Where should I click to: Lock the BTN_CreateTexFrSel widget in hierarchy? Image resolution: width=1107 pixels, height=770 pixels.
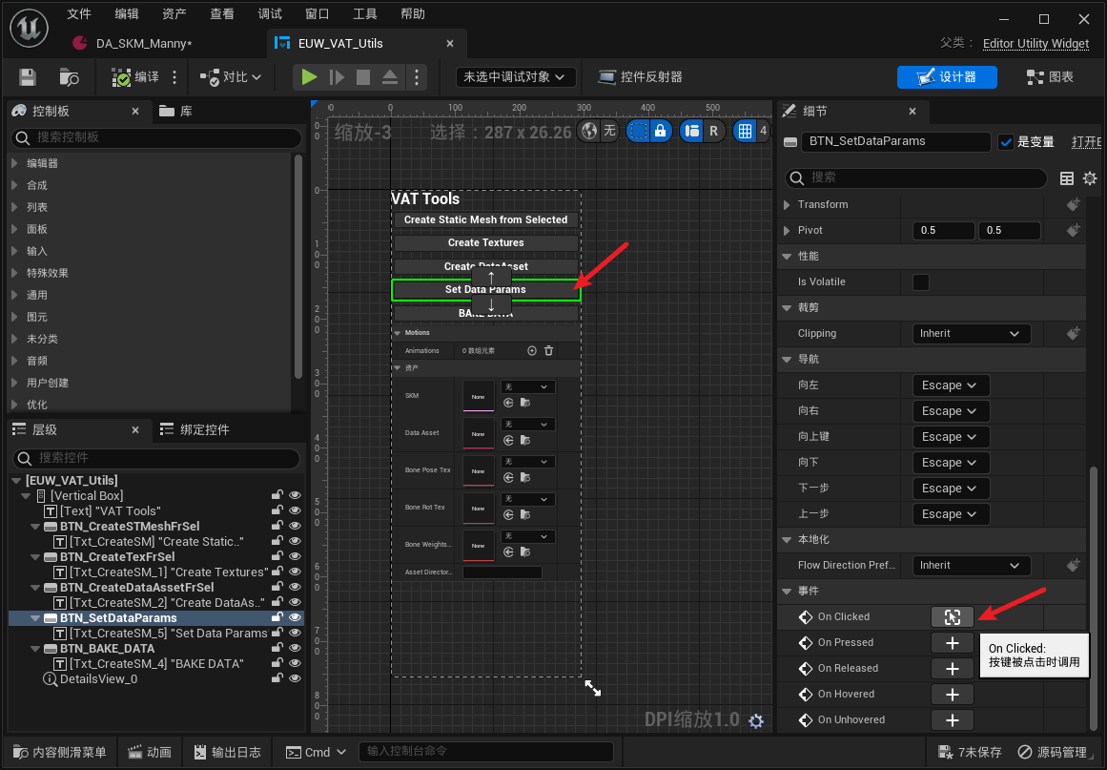(277, 557)
